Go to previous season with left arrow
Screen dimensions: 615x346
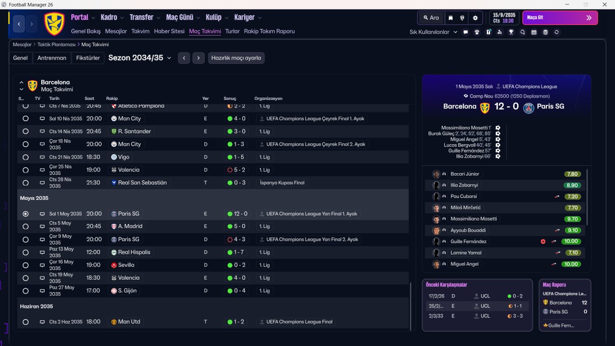[x=184, y=58]
